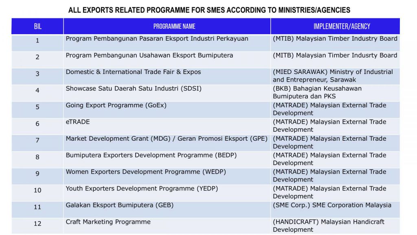Viewport: 417px width, 235px height.
Task: Click MATRADE agency cell in MDG row
Action: click(336, 143)
